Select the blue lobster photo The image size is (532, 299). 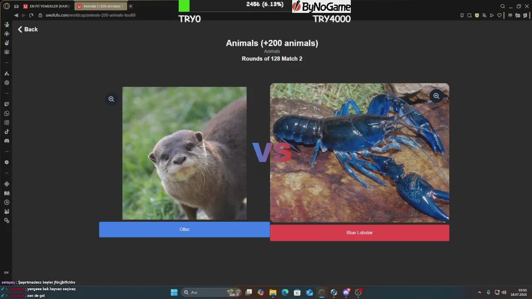[x=360, y=153]
